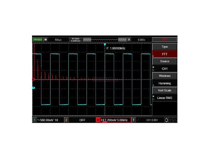Click the M timebase icon in top bar
210x158 pixels.
pyautogui.click(x=46, y=39)
